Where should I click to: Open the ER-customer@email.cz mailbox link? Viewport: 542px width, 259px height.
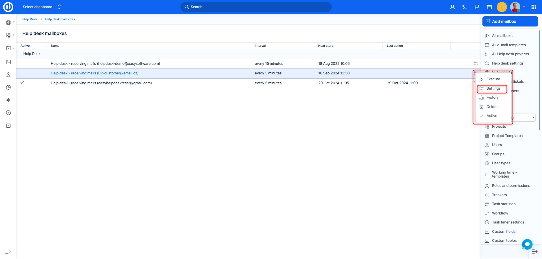[95, 73]
